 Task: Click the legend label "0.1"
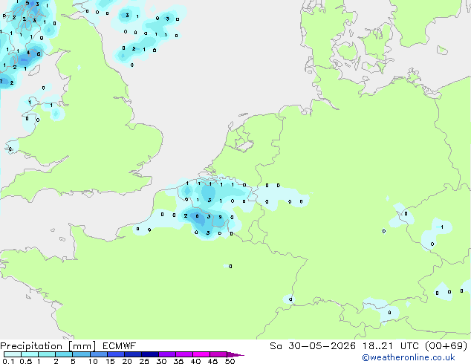pyautogui.click(x=8, y=361)
